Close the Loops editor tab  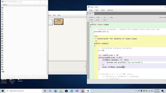(x=93, y=14)
